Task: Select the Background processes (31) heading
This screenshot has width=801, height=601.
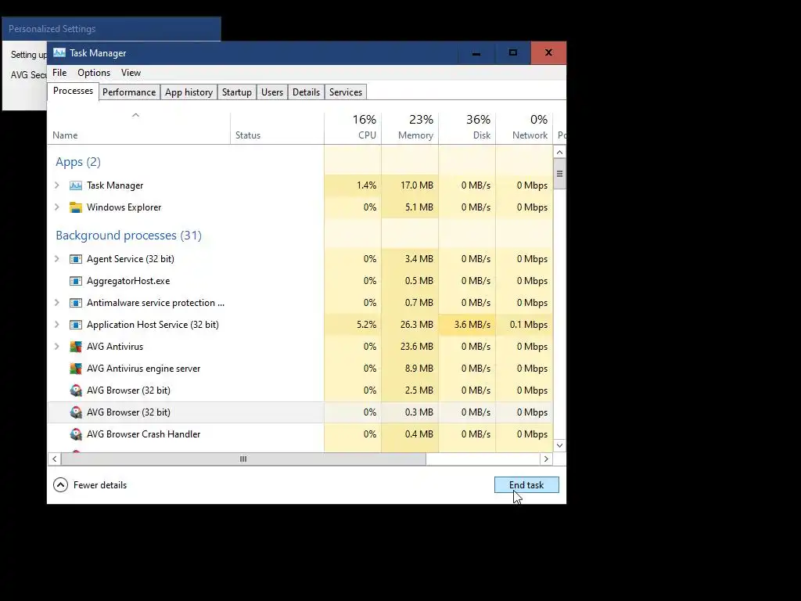Action: pos(129,235)
